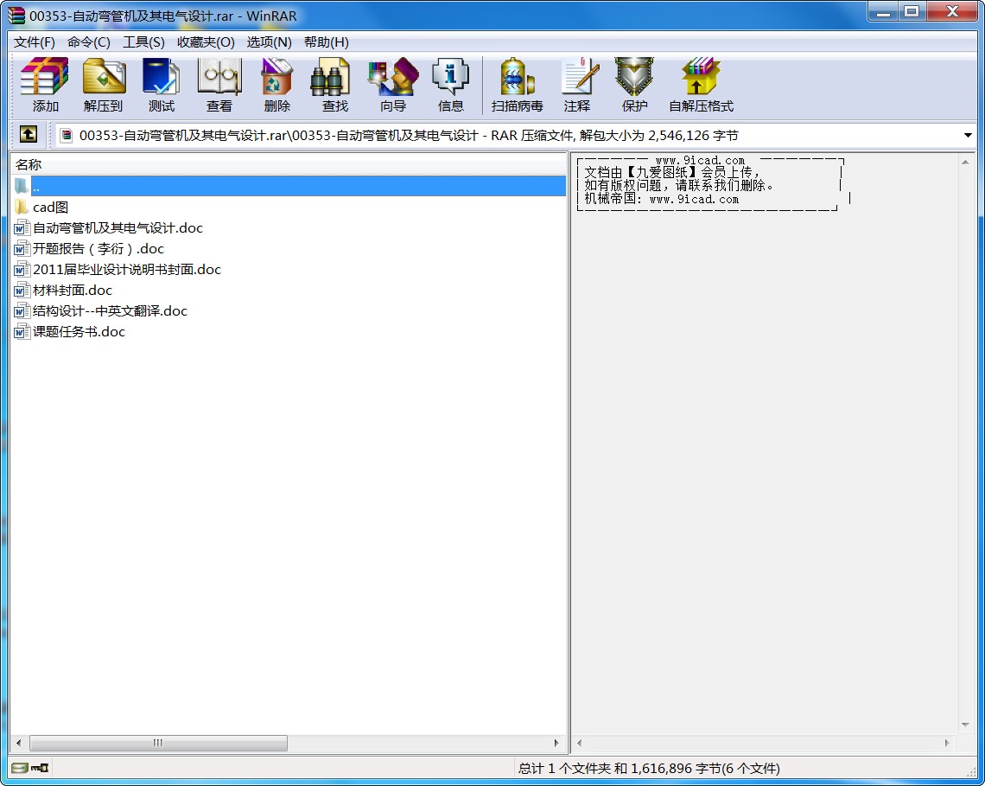Click the archive icon in the address bar
The width and height of the screenshot is (985, 786).
[x=66, y=135]
